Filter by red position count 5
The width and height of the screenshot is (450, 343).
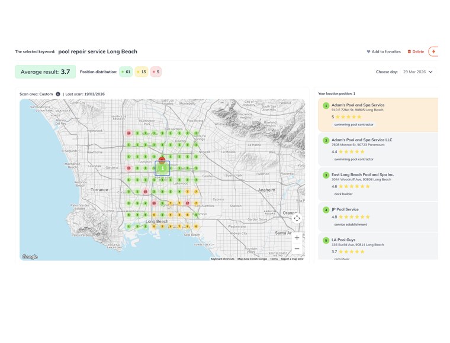tap(156, 72)
